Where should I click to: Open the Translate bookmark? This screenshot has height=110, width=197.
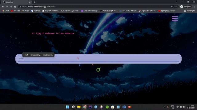pos(35,11)
